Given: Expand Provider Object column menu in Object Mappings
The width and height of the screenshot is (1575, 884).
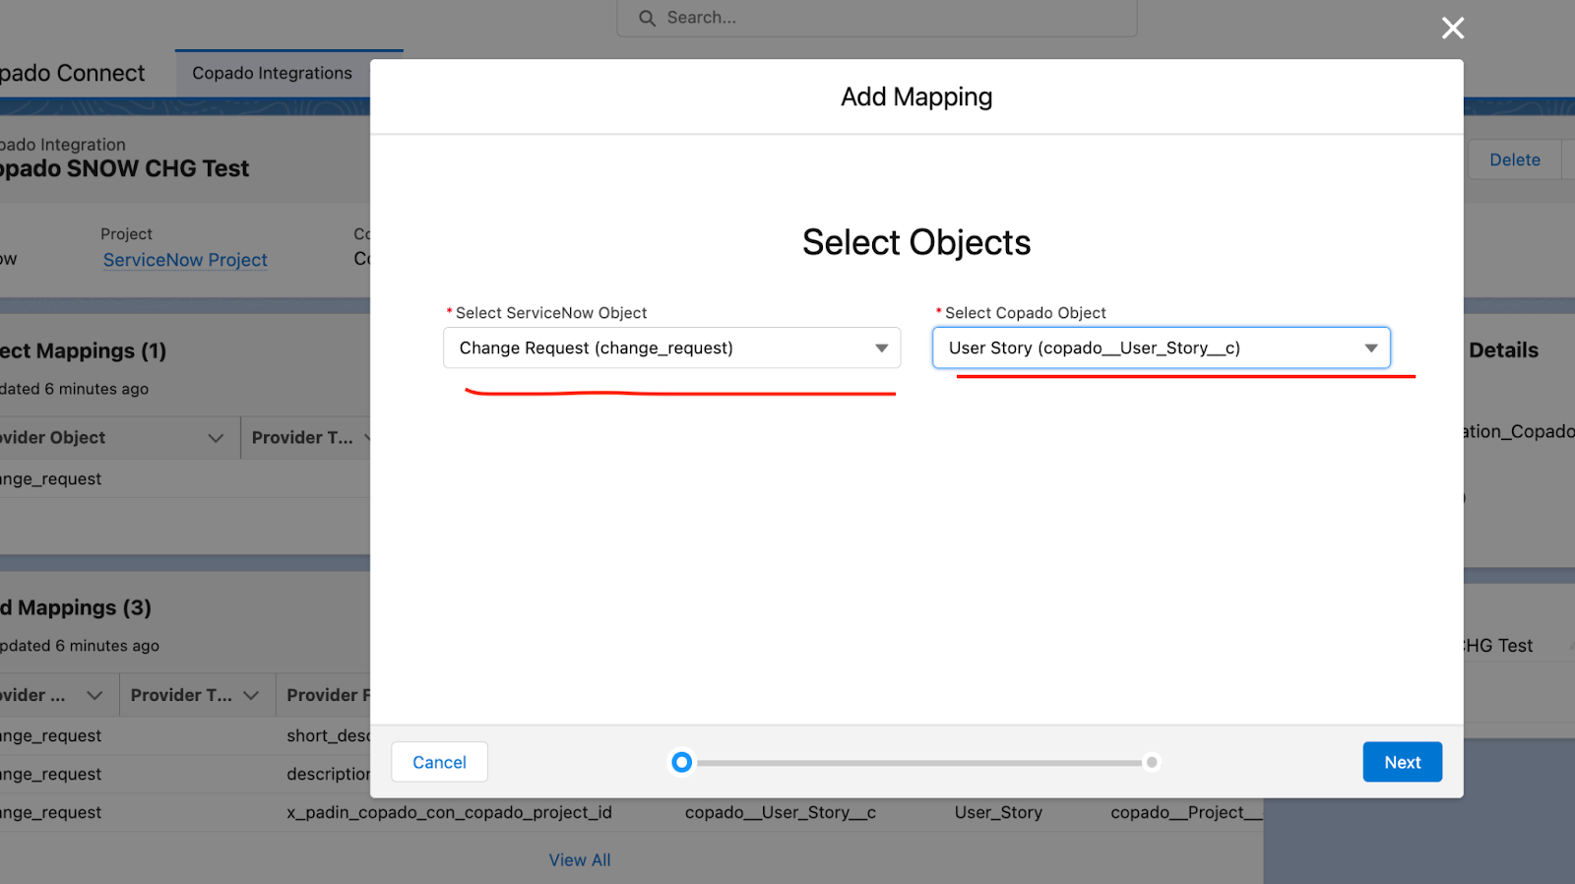Looking at the screenshot, I should tap(216, 438).
